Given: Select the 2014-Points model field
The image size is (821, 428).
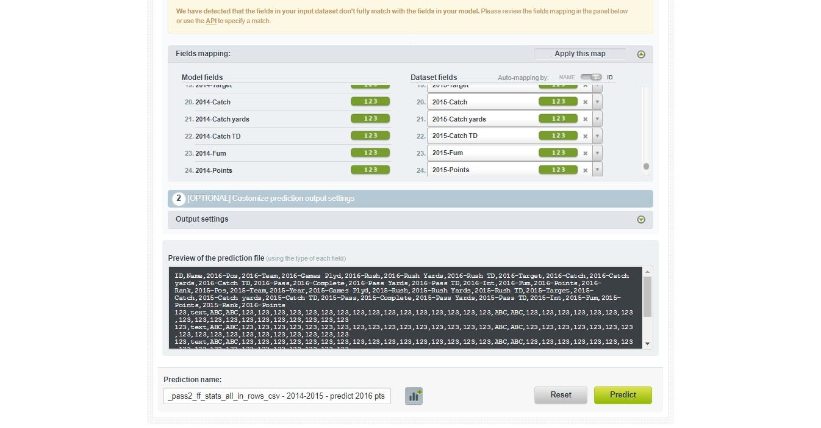Looking at the screenshot, I should click(287, 170).
